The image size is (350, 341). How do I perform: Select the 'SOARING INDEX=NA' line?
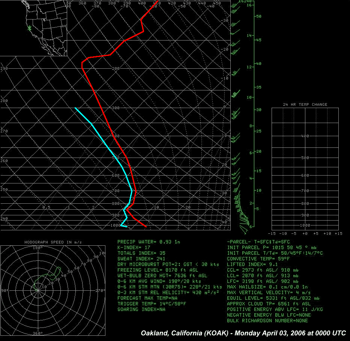coord(141,309)
